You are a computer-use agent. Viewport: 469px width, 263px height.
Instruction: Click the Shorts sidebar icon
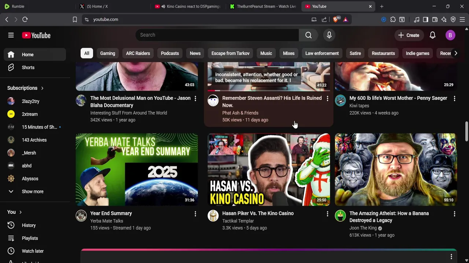pos(11,68)
